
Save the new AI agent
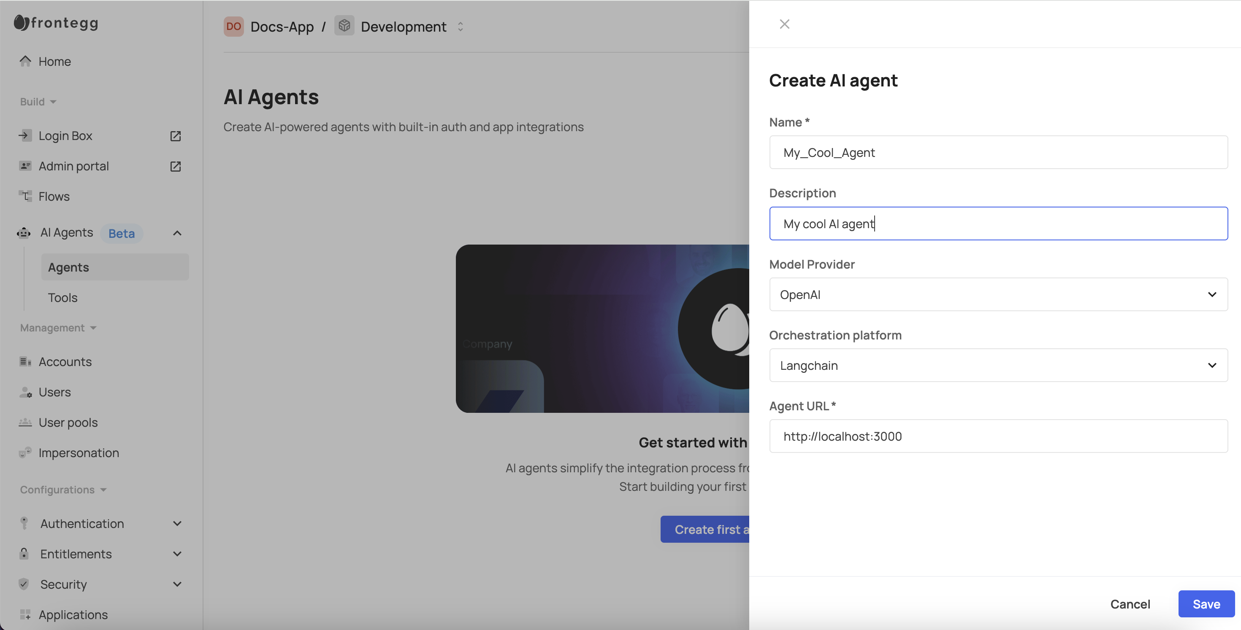[1206, 604]
